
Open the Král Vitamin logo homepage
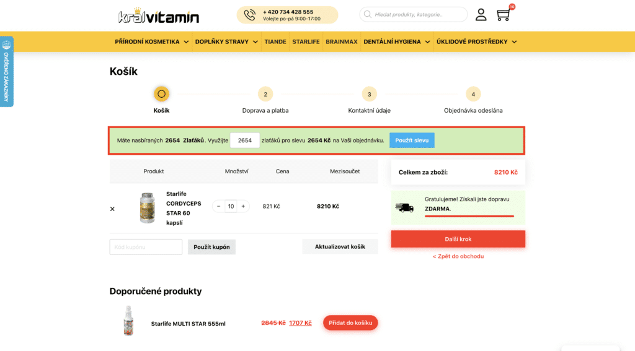click(x=159, y=16)
